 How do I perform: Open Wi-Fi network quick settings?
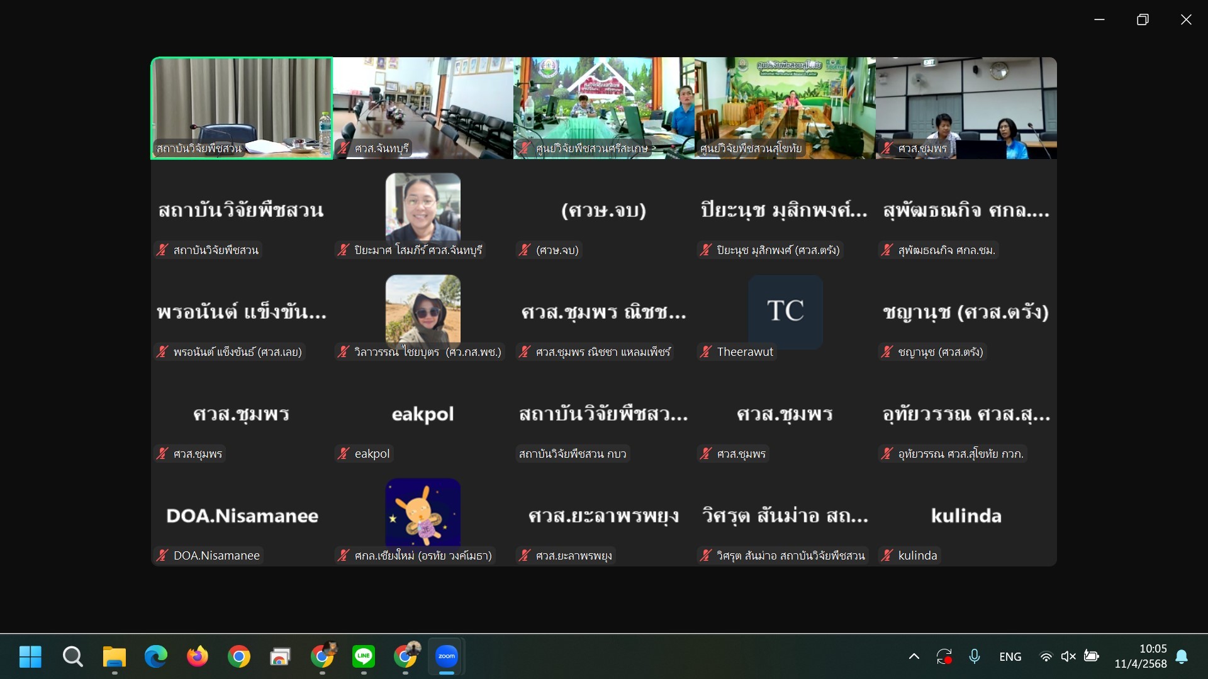tap(1046, 656)
